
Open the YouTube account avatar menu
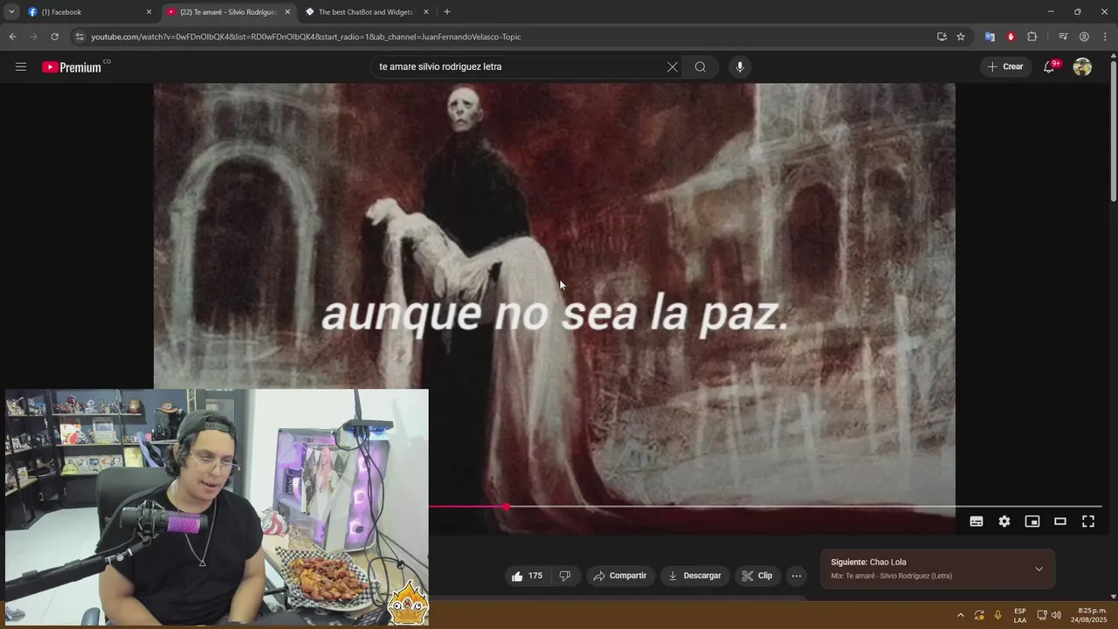[1082, 66]
